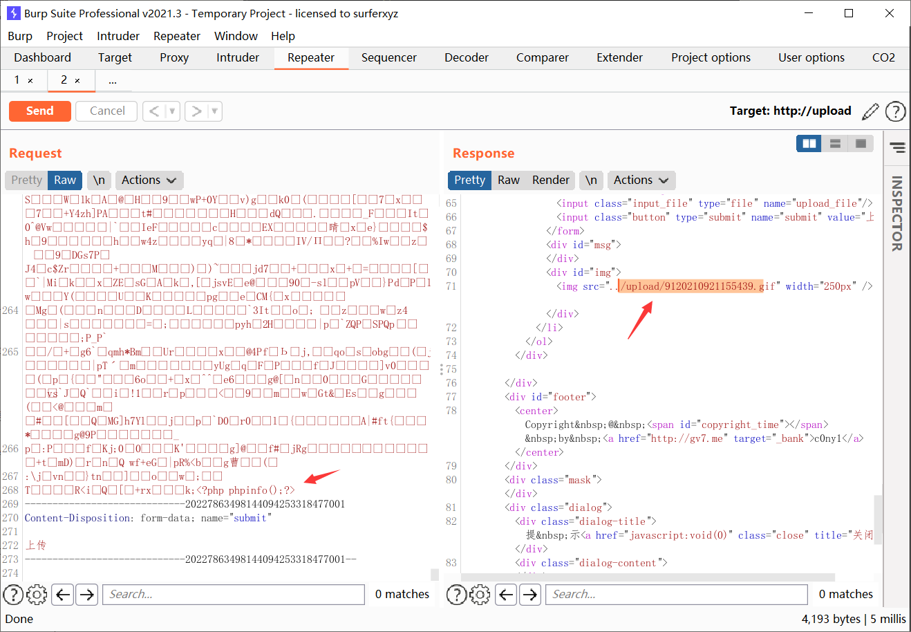Switch to the Project options tab

coord(711,57)
